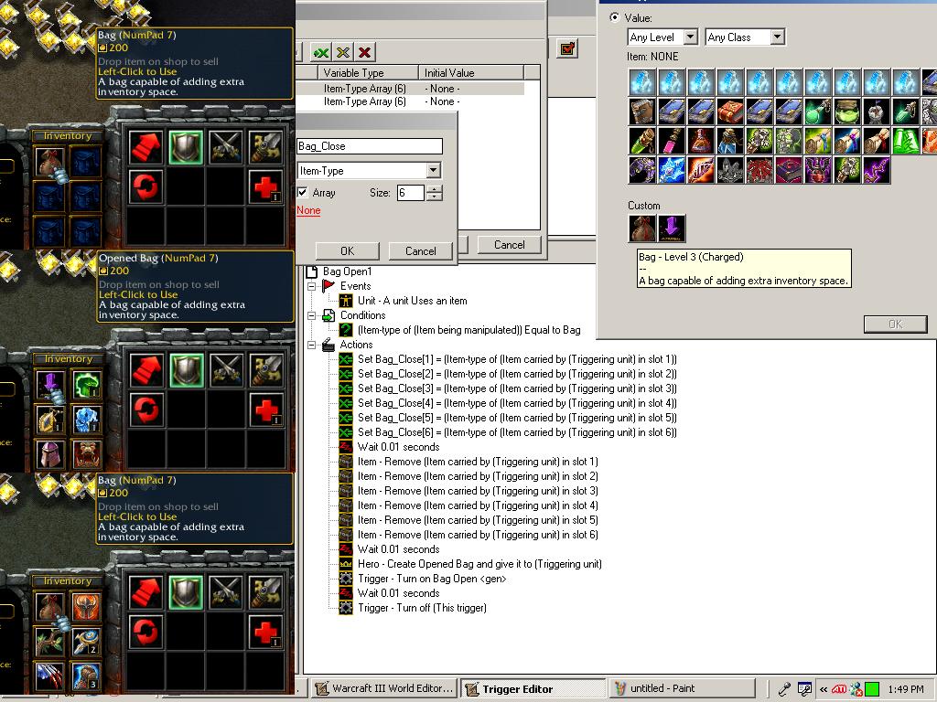Select the Bag Open1 trigger row
Viewport: 937px width, 702px height.
(x=347, y=271)
